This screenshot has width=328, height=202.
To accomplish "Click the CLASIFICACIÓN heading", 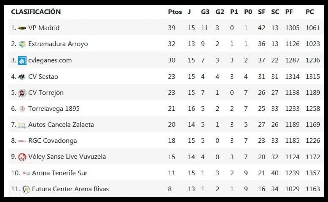I will 36,12.
